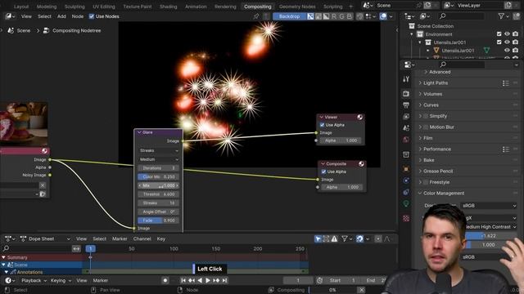This screenshot has height=294, width=524.
Task: Jump to the last frame
Action: [224, 281]
